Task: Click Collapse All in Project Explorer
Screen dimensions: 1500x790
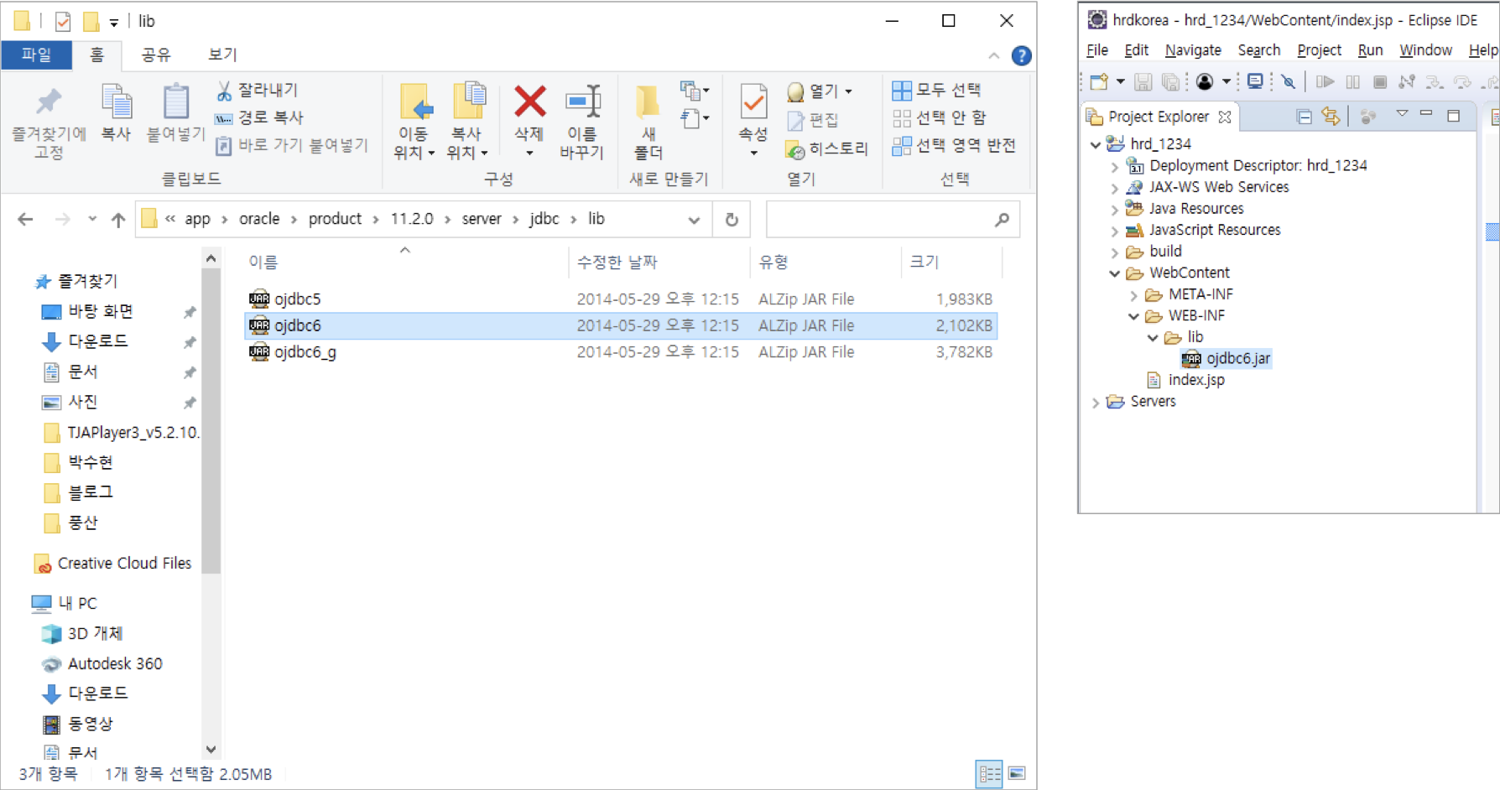Action: tap(1304, 117)
